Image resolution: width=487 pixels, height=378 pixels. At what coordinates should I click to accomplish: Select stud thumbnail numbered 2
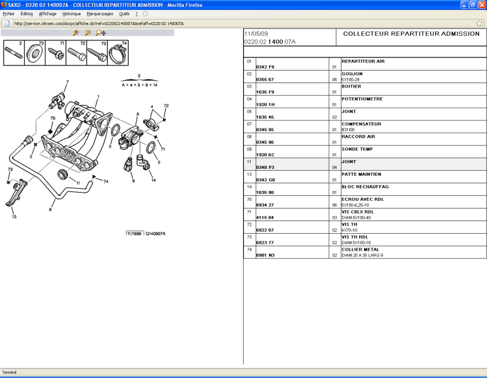click(14, 52)
